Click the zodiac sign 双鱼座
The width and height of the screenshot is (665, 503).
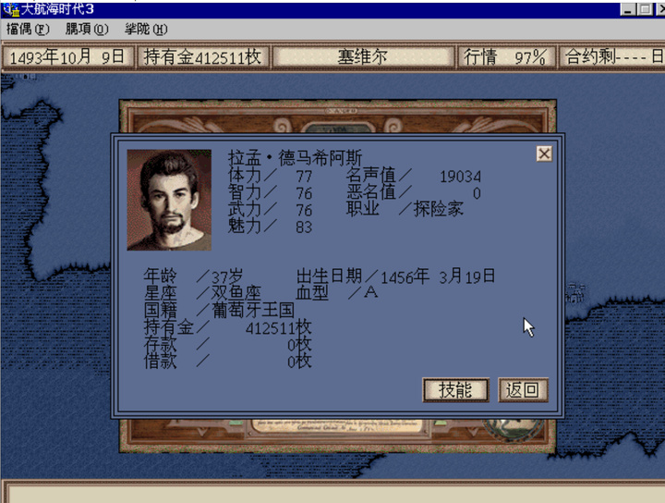click(x=236, y=293)
